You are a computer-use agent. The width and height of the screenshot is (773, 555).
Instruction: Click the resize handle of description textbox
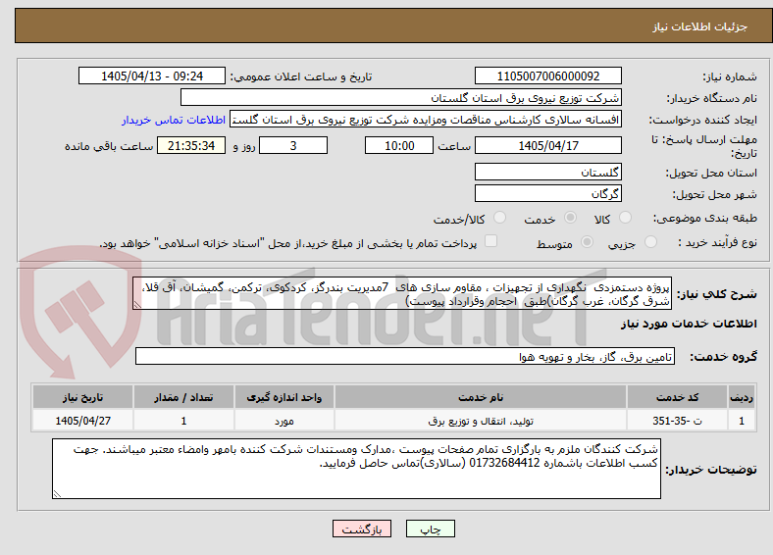[137, 305]
